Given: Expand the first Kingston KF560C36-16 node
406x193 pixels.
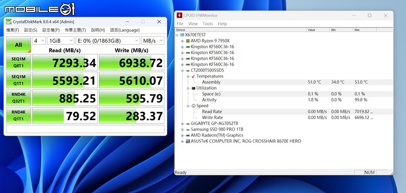Looking at the screenshot, I should pos(182,47).
